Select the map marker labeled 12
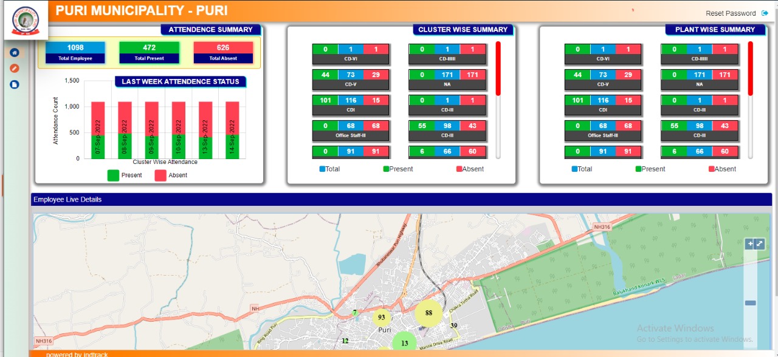The image size is (778, 357). [345, 341]
